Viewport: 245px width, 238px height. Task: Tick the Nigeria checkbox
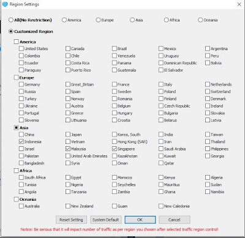(x=68, y=185)
